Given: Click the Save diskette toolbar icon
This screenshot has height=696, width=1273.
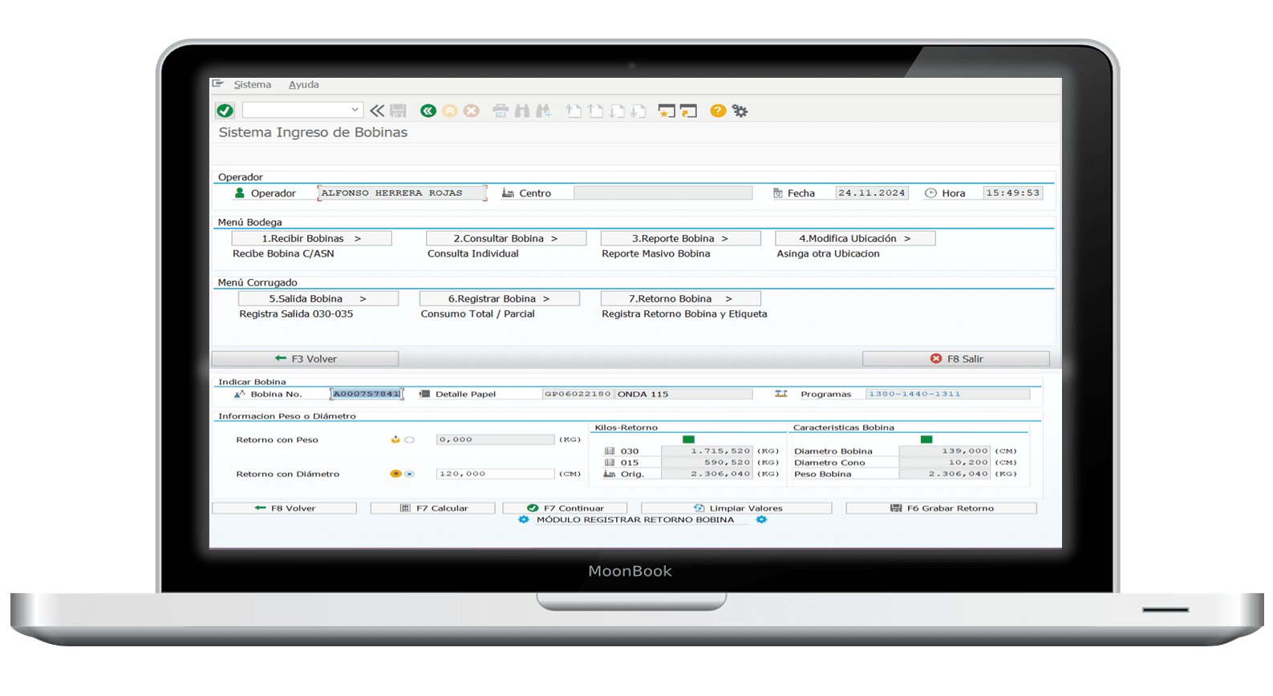Looking at the screenshot, I should [399, 111].
